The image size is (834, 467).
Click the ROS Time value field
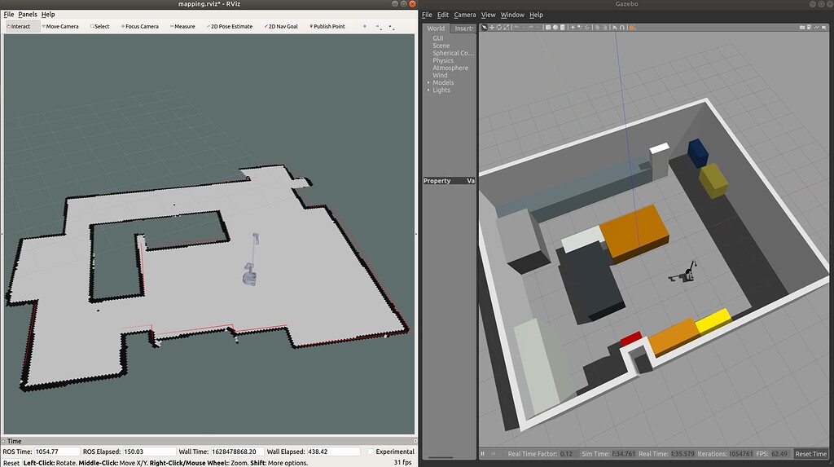tap(55, 452)
